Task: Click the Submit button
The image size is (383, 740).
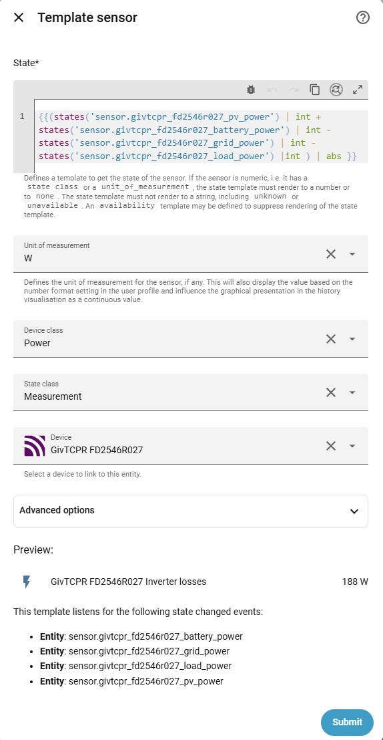Action: coord(347,722)
